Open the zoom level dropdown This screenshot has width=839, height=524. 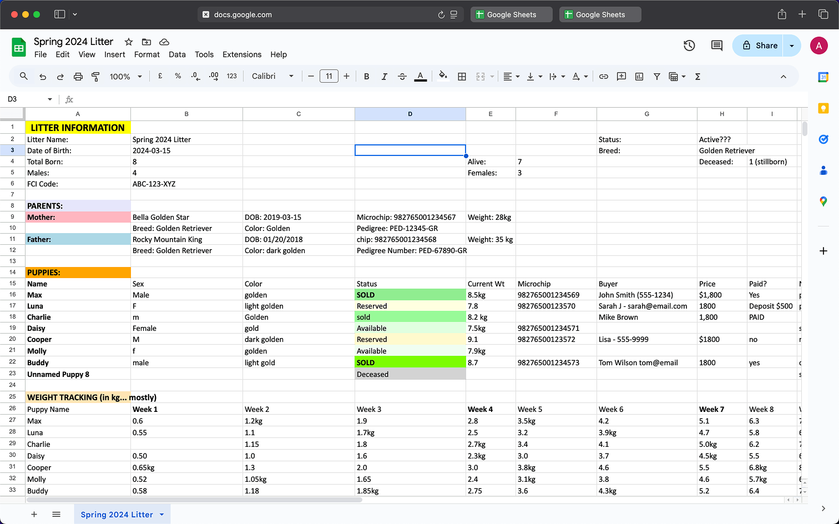pyautogui.click(x=125, y=76)
